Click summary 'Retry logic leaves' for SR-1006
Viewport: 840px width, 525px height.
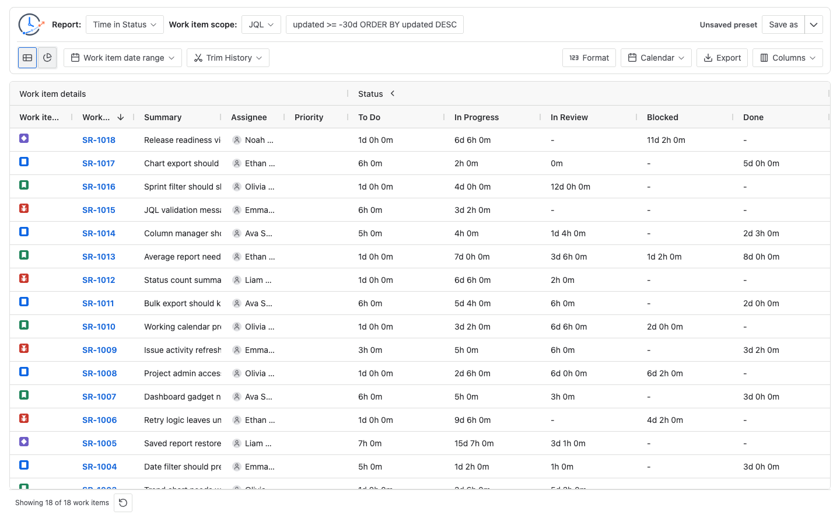click(183, 420)
